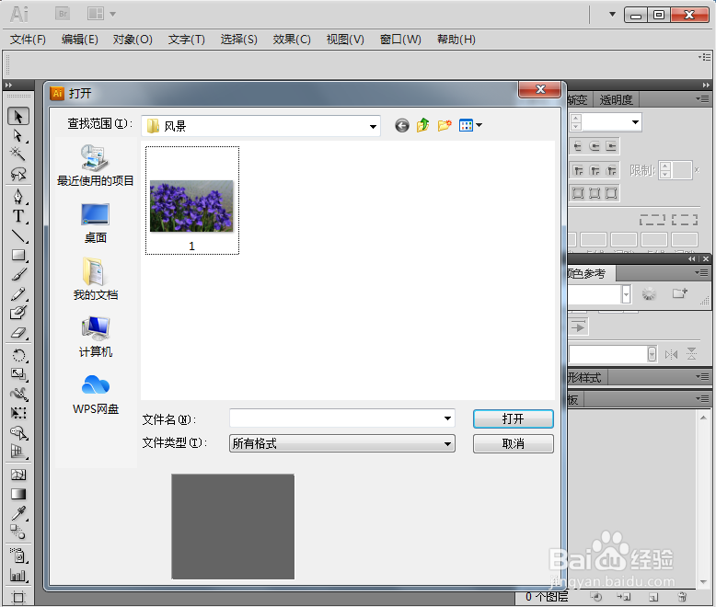The height and width of the screenshot is (607, 716).
Task: Open the 透明度 panel options menu
Action: click(x=703, y=99)
